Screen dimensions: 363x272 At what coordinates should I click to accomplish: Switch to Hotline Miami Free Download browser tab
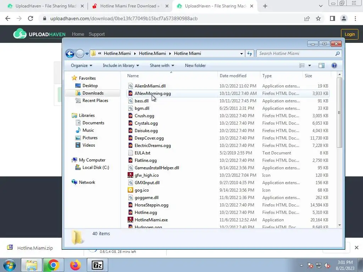130,6
